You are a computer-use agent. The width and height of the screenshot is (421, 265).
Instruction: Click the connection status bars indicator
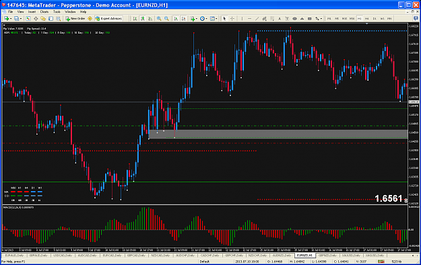(x=381, y=261)
